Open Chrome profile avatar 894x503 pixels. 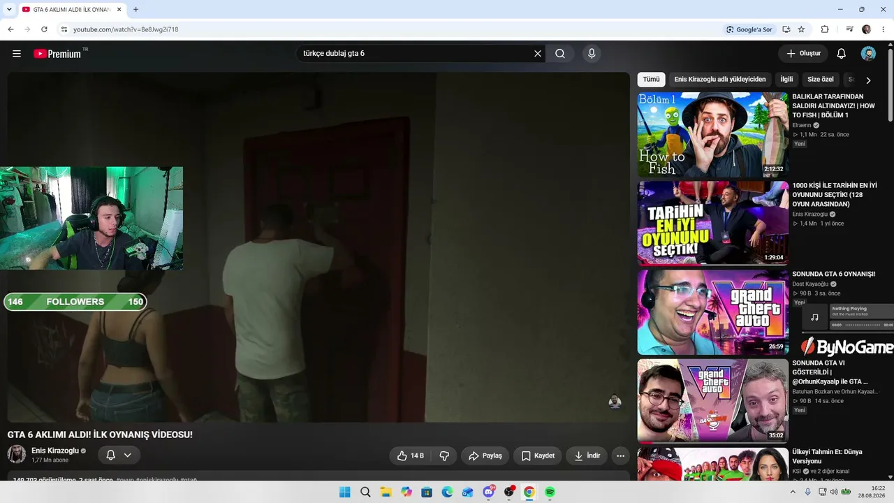[867, 29]
